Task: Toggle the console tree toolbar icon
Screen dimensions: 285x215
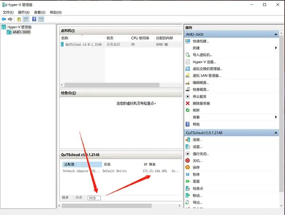Action: 26,19
